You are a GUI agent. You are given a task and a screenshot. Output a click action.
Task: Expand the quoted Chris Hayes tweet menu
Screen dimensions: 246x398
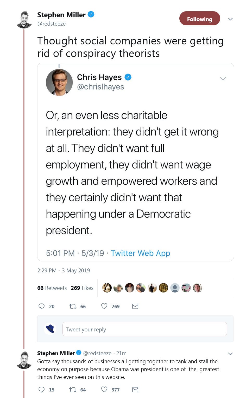point(223,79)
